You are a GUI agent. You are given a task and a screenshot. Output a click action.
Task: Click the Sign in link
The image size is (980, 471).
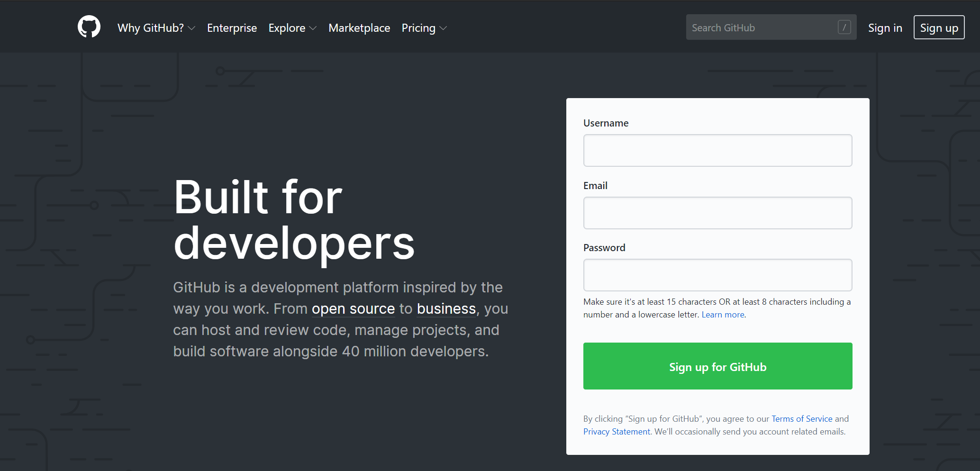click(885, 28)
